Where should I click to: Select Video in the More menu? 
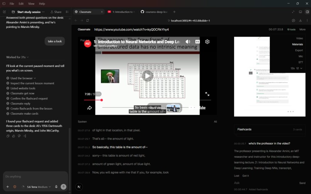tap(299, 38)
